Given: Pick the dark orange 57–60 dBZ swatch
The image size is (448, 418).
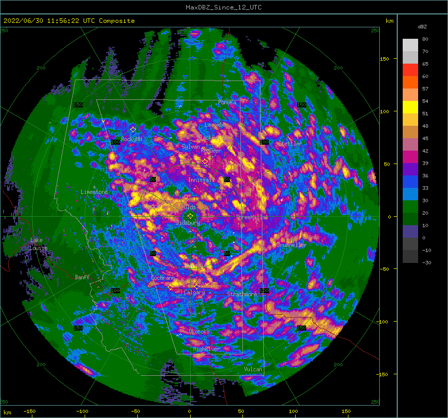Looking at the screenshot, I should pos(410,83).
